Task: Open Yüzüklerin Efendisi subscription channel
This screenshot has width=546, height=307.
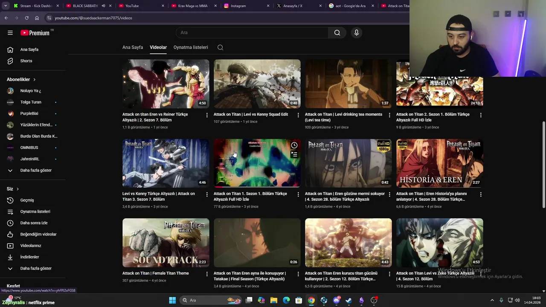Action: click(33, 125)
